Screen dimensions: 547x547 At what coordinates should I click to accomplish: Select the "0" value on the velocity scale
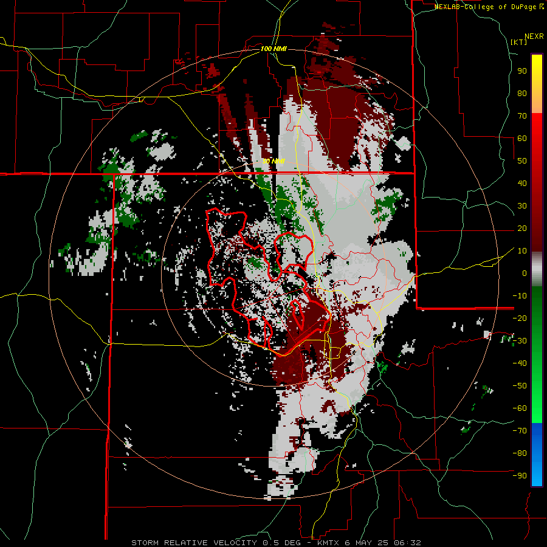(525, 273)
